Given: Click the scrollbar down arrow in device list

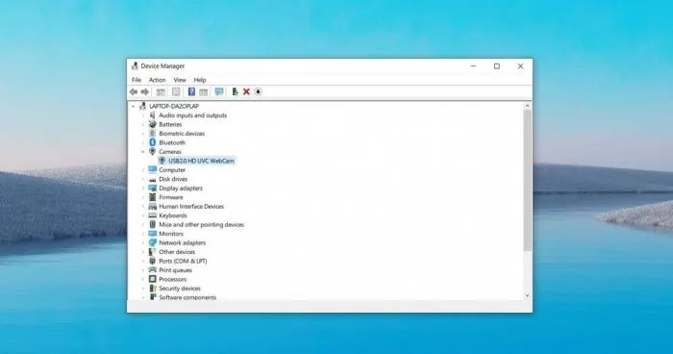Looking at the screenshot, I should 528,296.
